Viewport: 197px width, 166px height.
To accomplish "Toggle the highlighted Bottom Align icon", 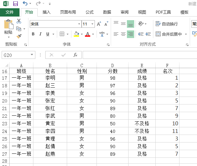I will (x=131, y=24).
